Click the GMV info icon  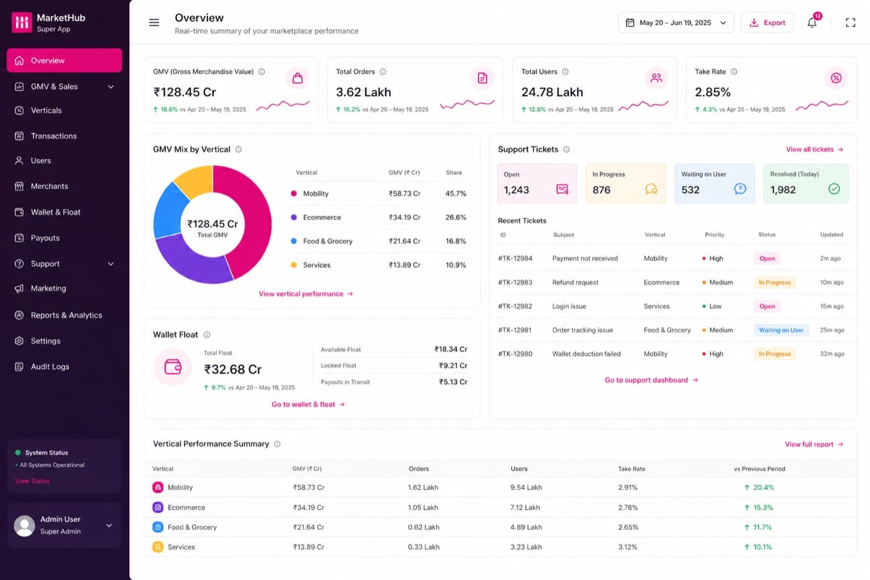point(262,71)
